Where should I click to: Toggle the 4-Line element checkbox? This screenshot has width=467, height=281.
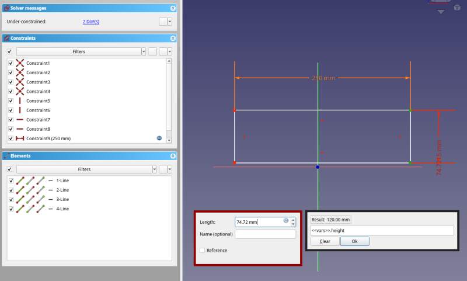(11, 209)
